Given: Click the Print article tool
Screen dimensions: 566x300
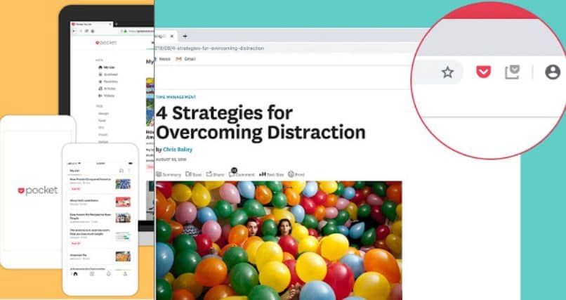Looking at the screenshot, I should pos(296,174).
